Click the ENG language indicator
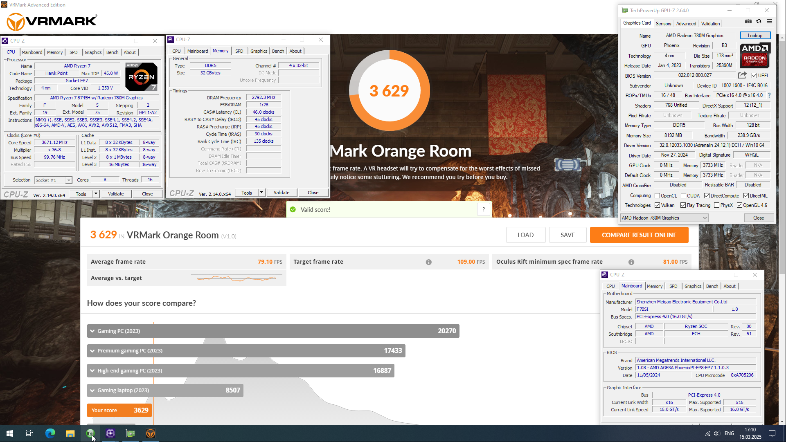Image resolution: width=786 pixels, height=442 pixels. coord(729,433)
